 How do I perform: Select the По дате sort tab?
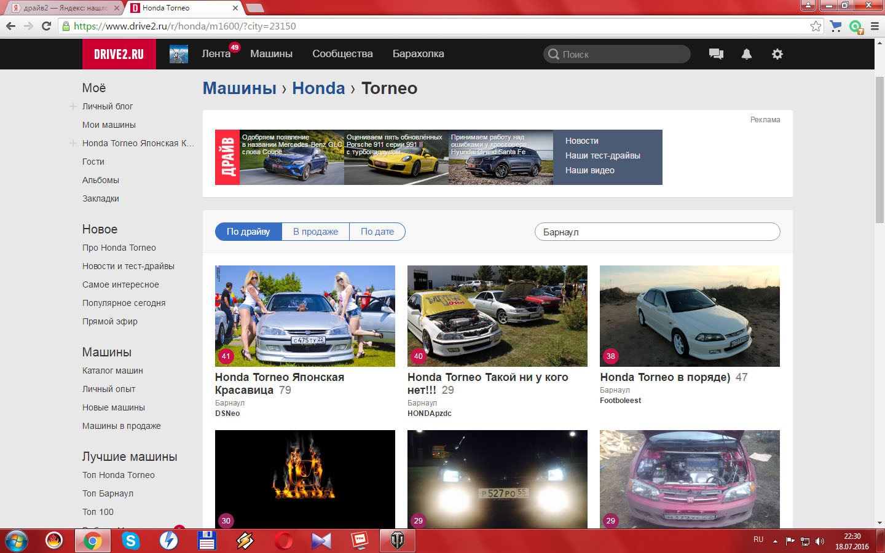(x=377, y=232)
